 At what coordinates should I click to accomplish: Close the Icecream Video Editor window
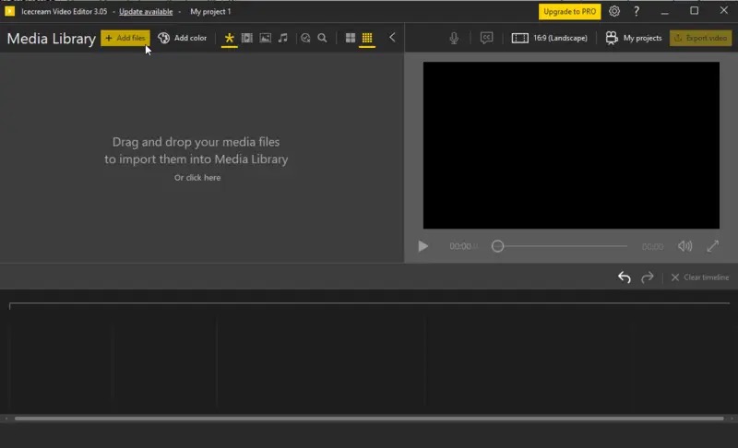click(724, 10)
